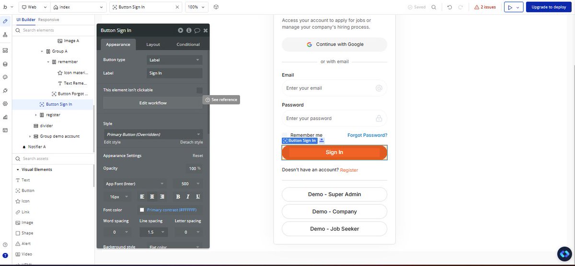Click the search magnifier icon in top bar

click(x=434, y=7)
